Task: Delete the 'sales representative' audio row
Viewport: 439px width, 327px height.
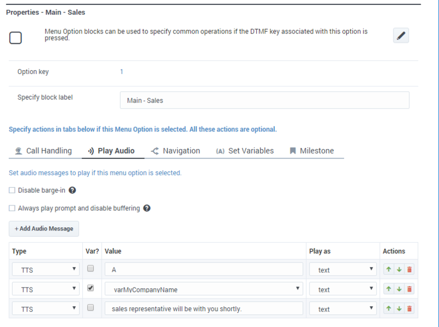Action: [409, 309]
